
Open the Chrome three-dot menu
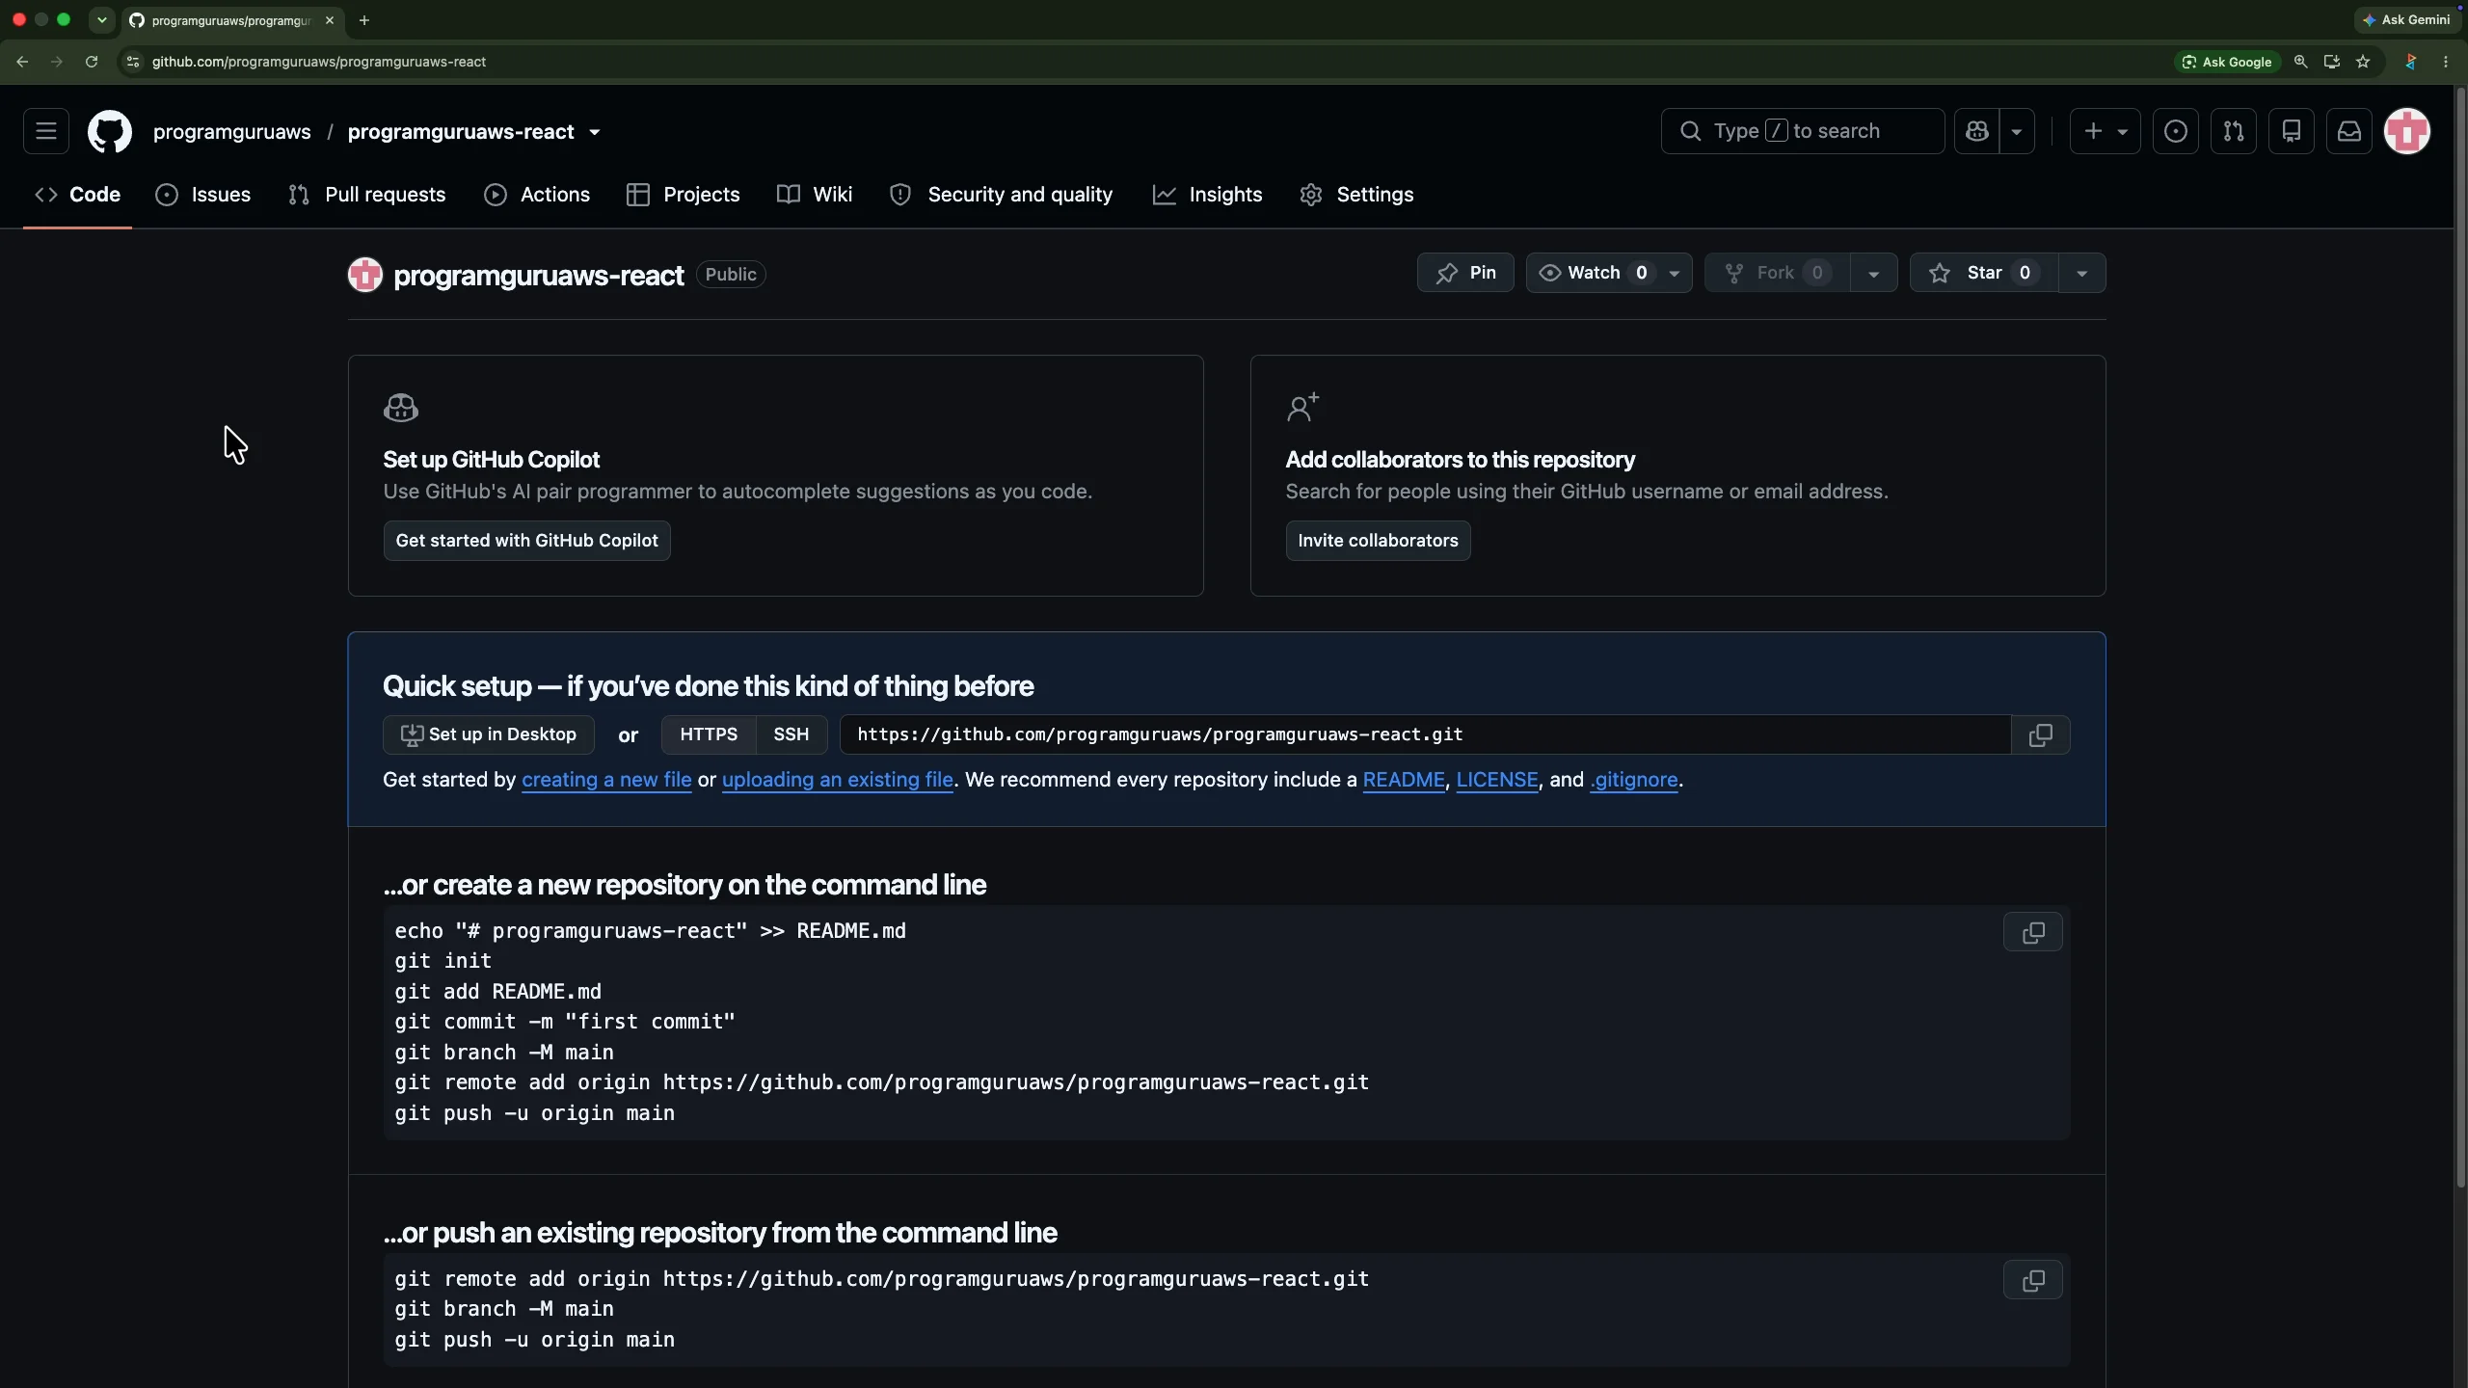coord(2446,62)
